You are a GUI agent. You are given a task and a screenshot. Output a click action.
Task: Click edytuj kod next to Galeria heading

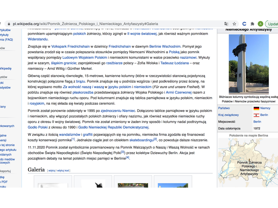63,171
